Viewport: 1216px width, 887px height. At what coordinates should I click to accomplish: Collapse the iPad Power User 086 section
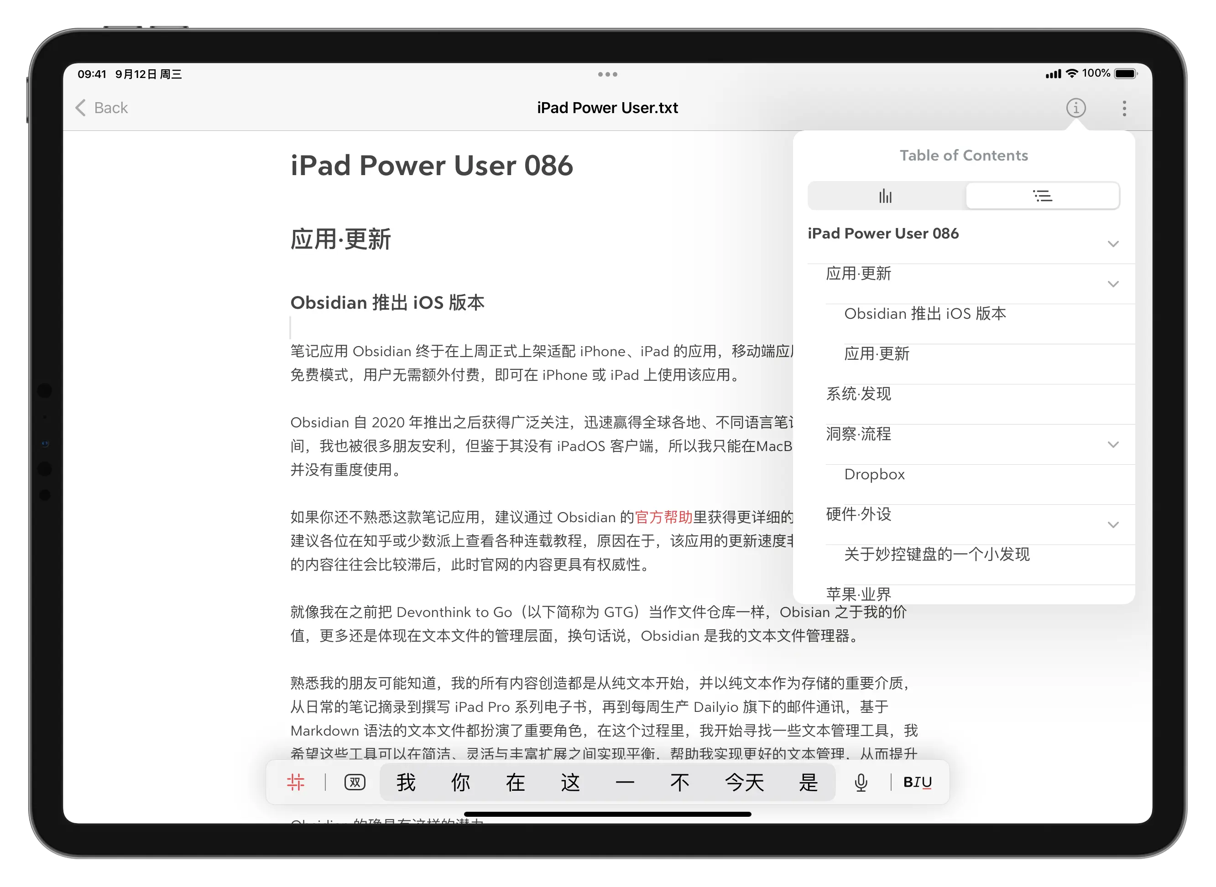click(1113, 244)
